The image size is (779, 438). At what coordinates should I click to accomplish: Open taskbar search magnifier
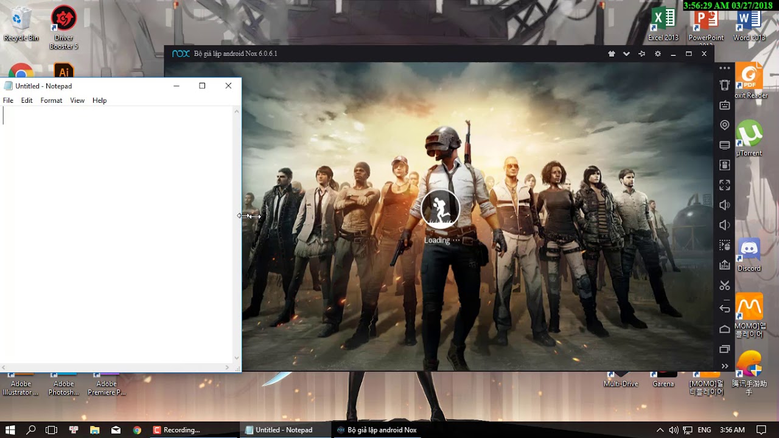(x=31, y=430)
